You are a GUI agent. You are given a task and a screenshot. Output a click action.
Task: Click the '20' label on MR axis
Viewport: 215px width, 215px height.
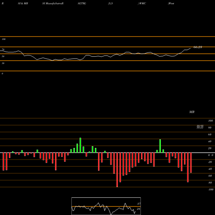(210, 148)
